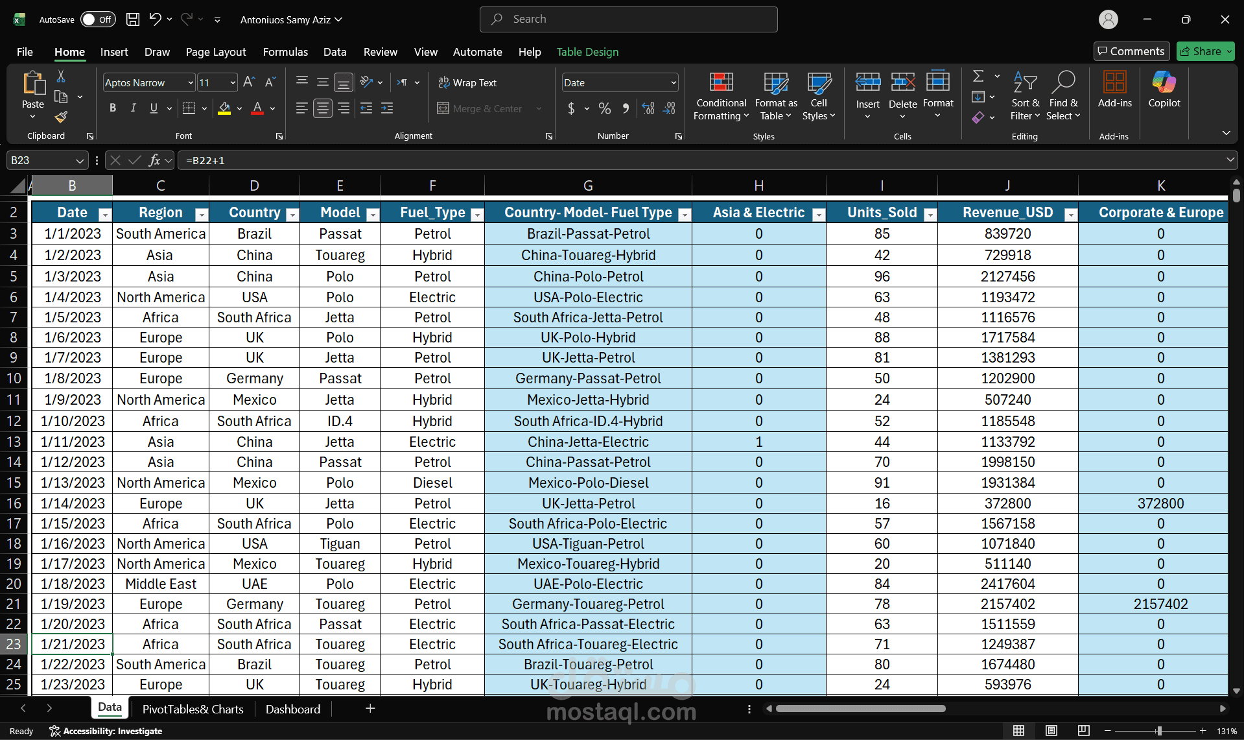Apply the red Font Color
Screen dimensions: 1244x740
(x=257, y=108)
